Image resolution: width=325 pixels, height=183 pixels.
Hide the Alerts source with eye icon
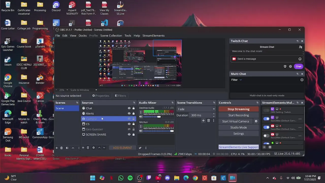pyautogui.click(x=129, y=114)
